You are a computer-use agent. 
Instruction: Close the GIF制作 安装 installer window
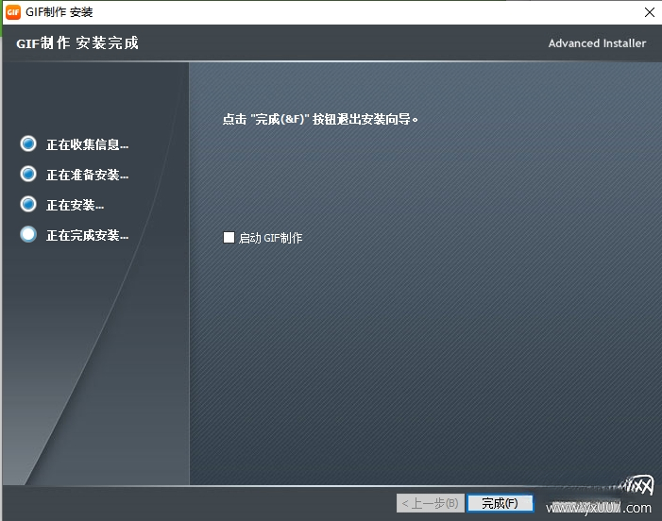pos(650,12)
